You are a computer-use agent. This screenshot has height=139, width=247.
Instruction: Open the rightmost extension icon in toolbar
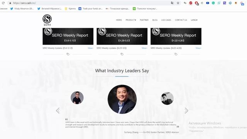pos(242,3)
